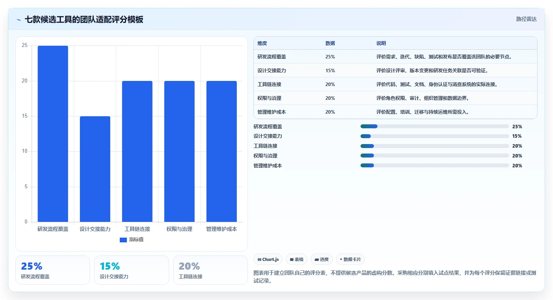The width and height of the screenshot is (553, 300).
Task: Click the 工具链连接 20% progress bar
Action: coord(435,146)
